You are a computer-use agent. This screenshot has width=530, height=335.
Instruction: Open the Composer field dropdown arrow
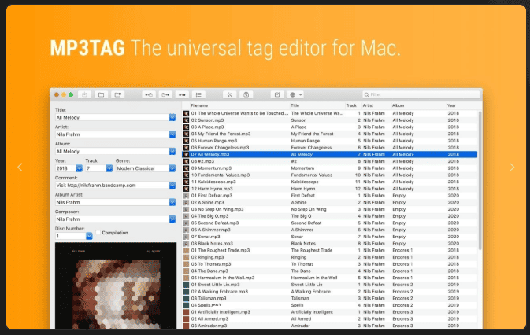pos(172,219)
